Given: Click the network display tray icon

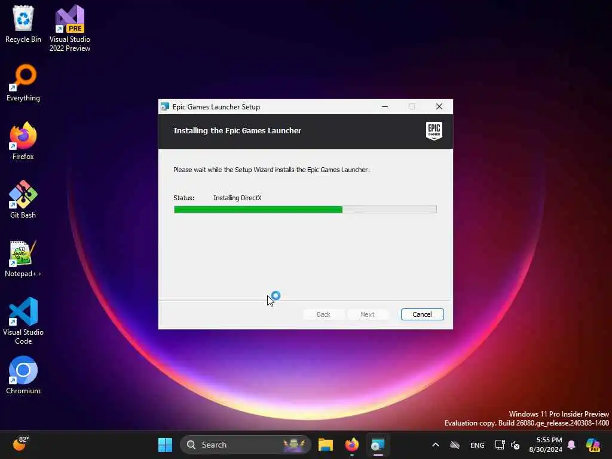Looking at the screenshot, I should [500, 445].
